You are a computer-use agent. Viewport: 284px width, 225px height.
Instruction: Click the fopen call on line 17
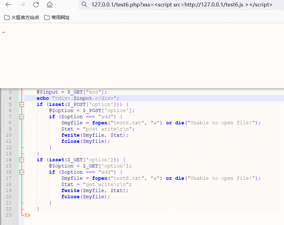click(100, 178)
